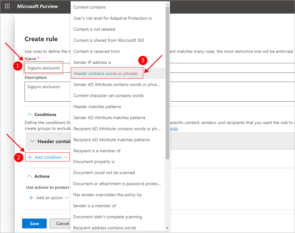This screenshot has height=233, width=295.
Task: Click the plus icon beside Add condition
Action: point(30,157)
